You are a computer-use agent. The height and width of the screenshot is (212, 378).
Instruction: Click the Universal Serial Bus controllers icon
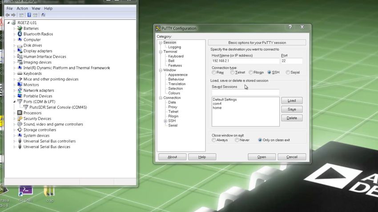20,141
